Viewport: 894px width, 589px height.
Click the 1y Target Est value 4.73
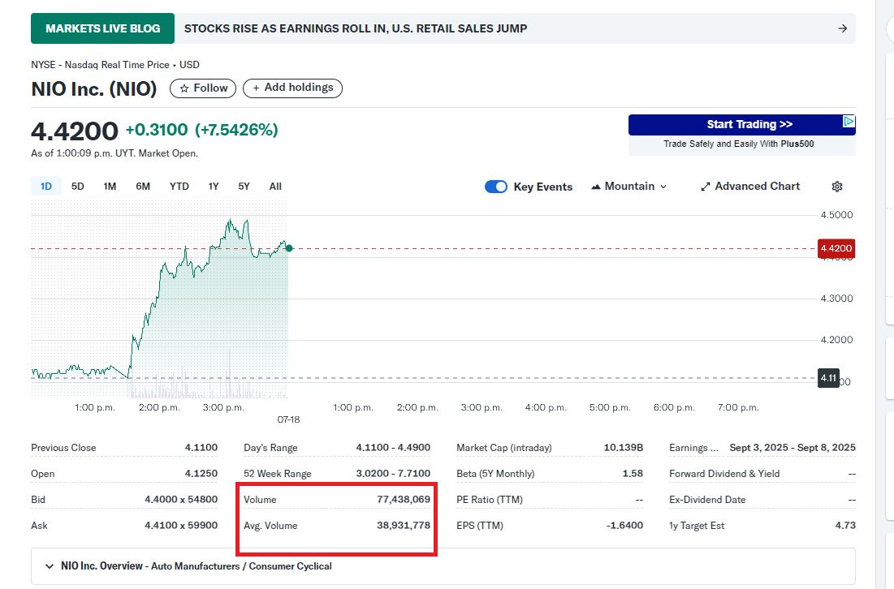coord(845,525)
